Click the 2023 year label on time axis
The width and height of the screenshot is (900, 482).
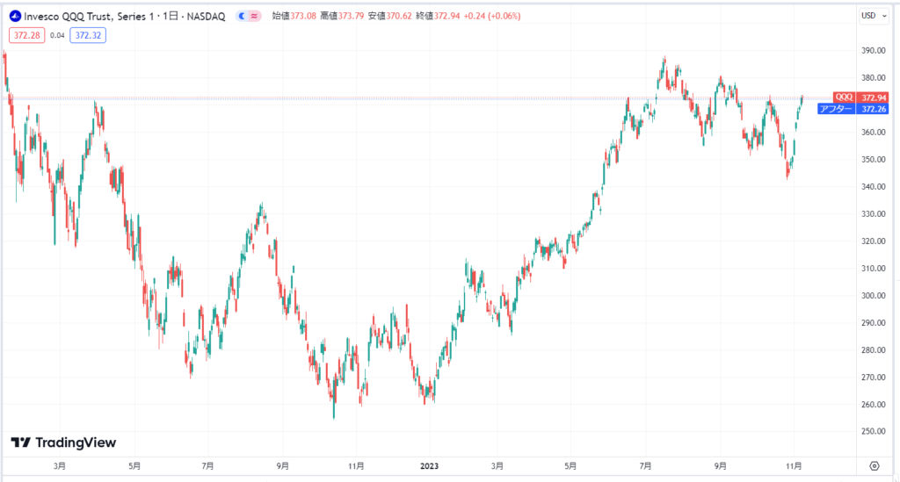[429, 466]
